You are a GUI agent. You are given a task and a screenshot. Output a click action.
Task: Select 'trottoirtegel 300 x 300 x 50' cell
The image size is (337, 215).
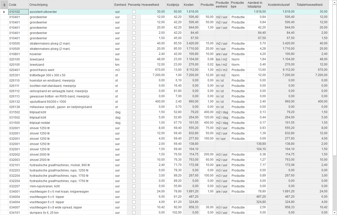(x=71, y=75)
